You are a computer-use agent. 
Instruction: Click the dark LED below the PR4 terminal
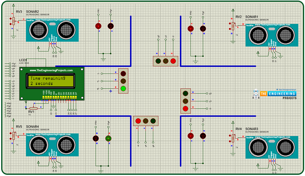click(96, 138)
